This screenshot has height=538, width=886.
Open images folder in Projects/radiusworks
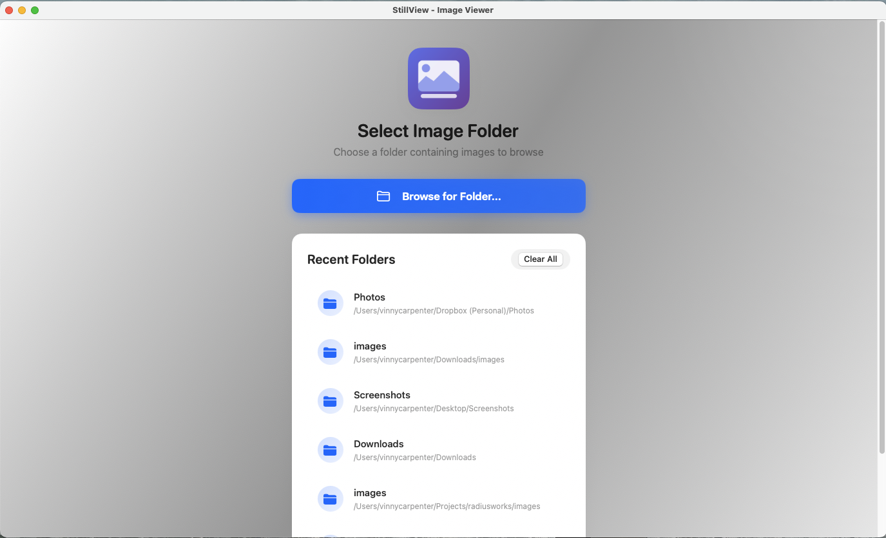(370, 493)
